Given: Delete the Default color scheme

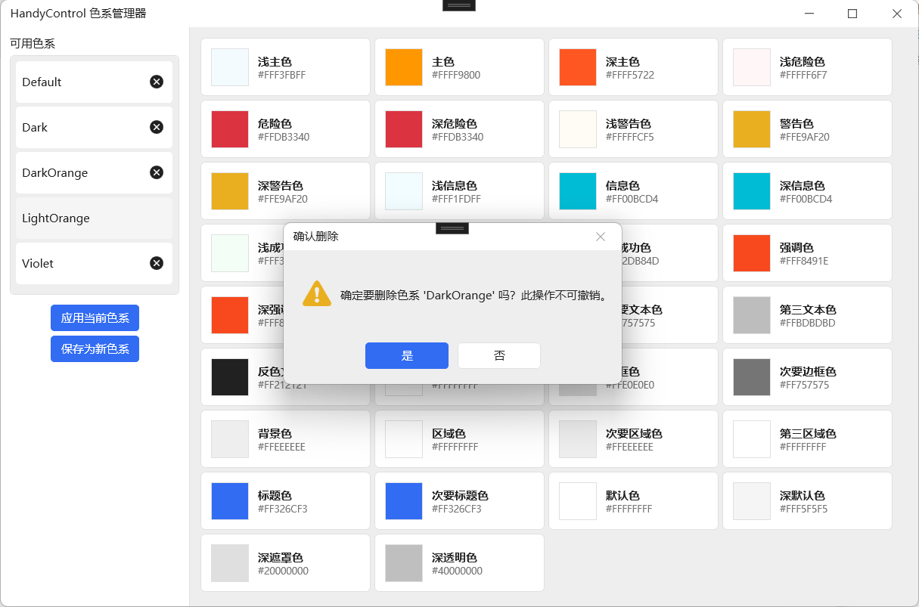Looking at the screenshot, I should click(x=157, y=82).
